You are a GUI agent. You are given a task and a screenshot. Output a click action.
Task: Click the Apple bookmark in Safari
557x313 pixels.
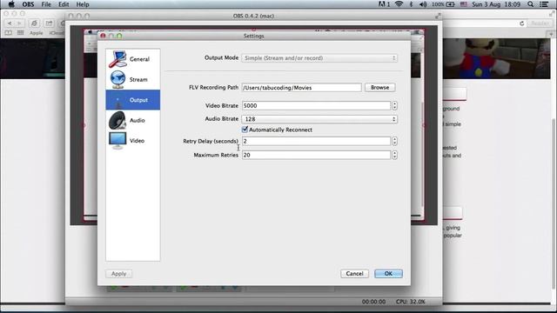pyautogui.click(x=36, y=33)
